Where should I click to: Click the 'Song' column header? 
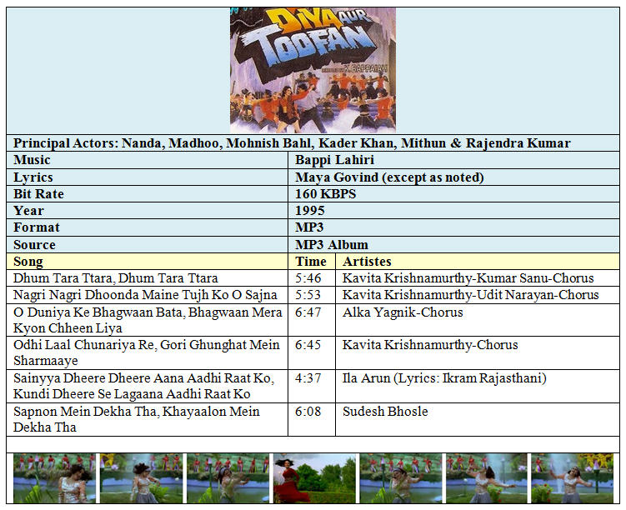[x=147, y=262]
